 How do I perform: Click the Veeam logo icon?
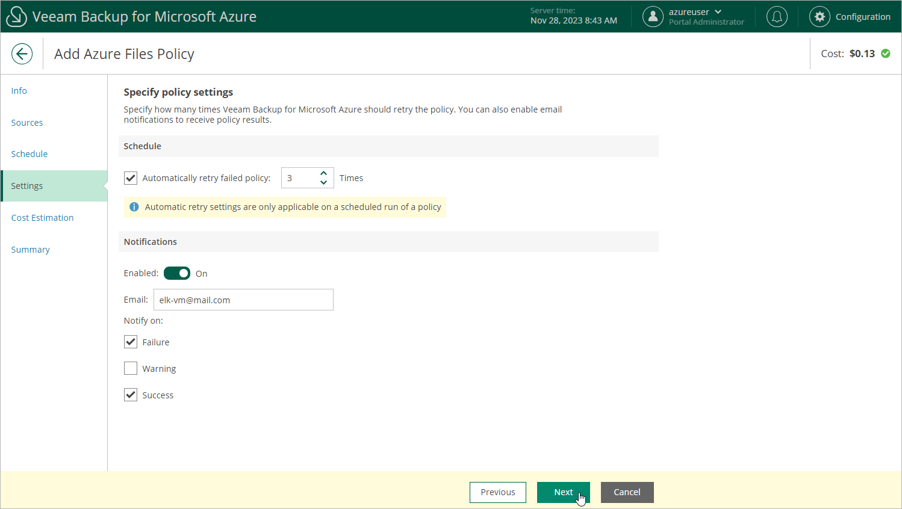tap(16, 16)
